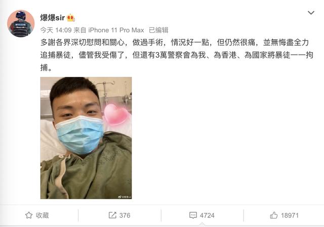Click the repost share icon
The image size is (324, 227).
click(x=112, y=215)
